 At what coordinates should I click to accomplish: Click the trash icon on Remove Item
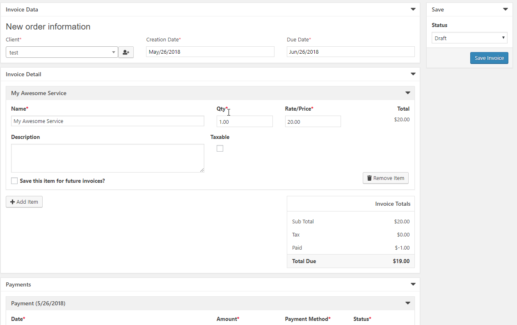369,178
